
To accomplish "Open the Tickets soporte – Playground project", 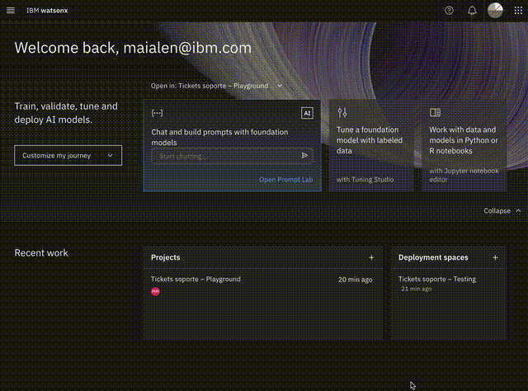I will (x=196, y=279).
